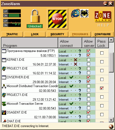Open the TRAFFIC tab
Screen dimensions: 115x130
(12, 34)
